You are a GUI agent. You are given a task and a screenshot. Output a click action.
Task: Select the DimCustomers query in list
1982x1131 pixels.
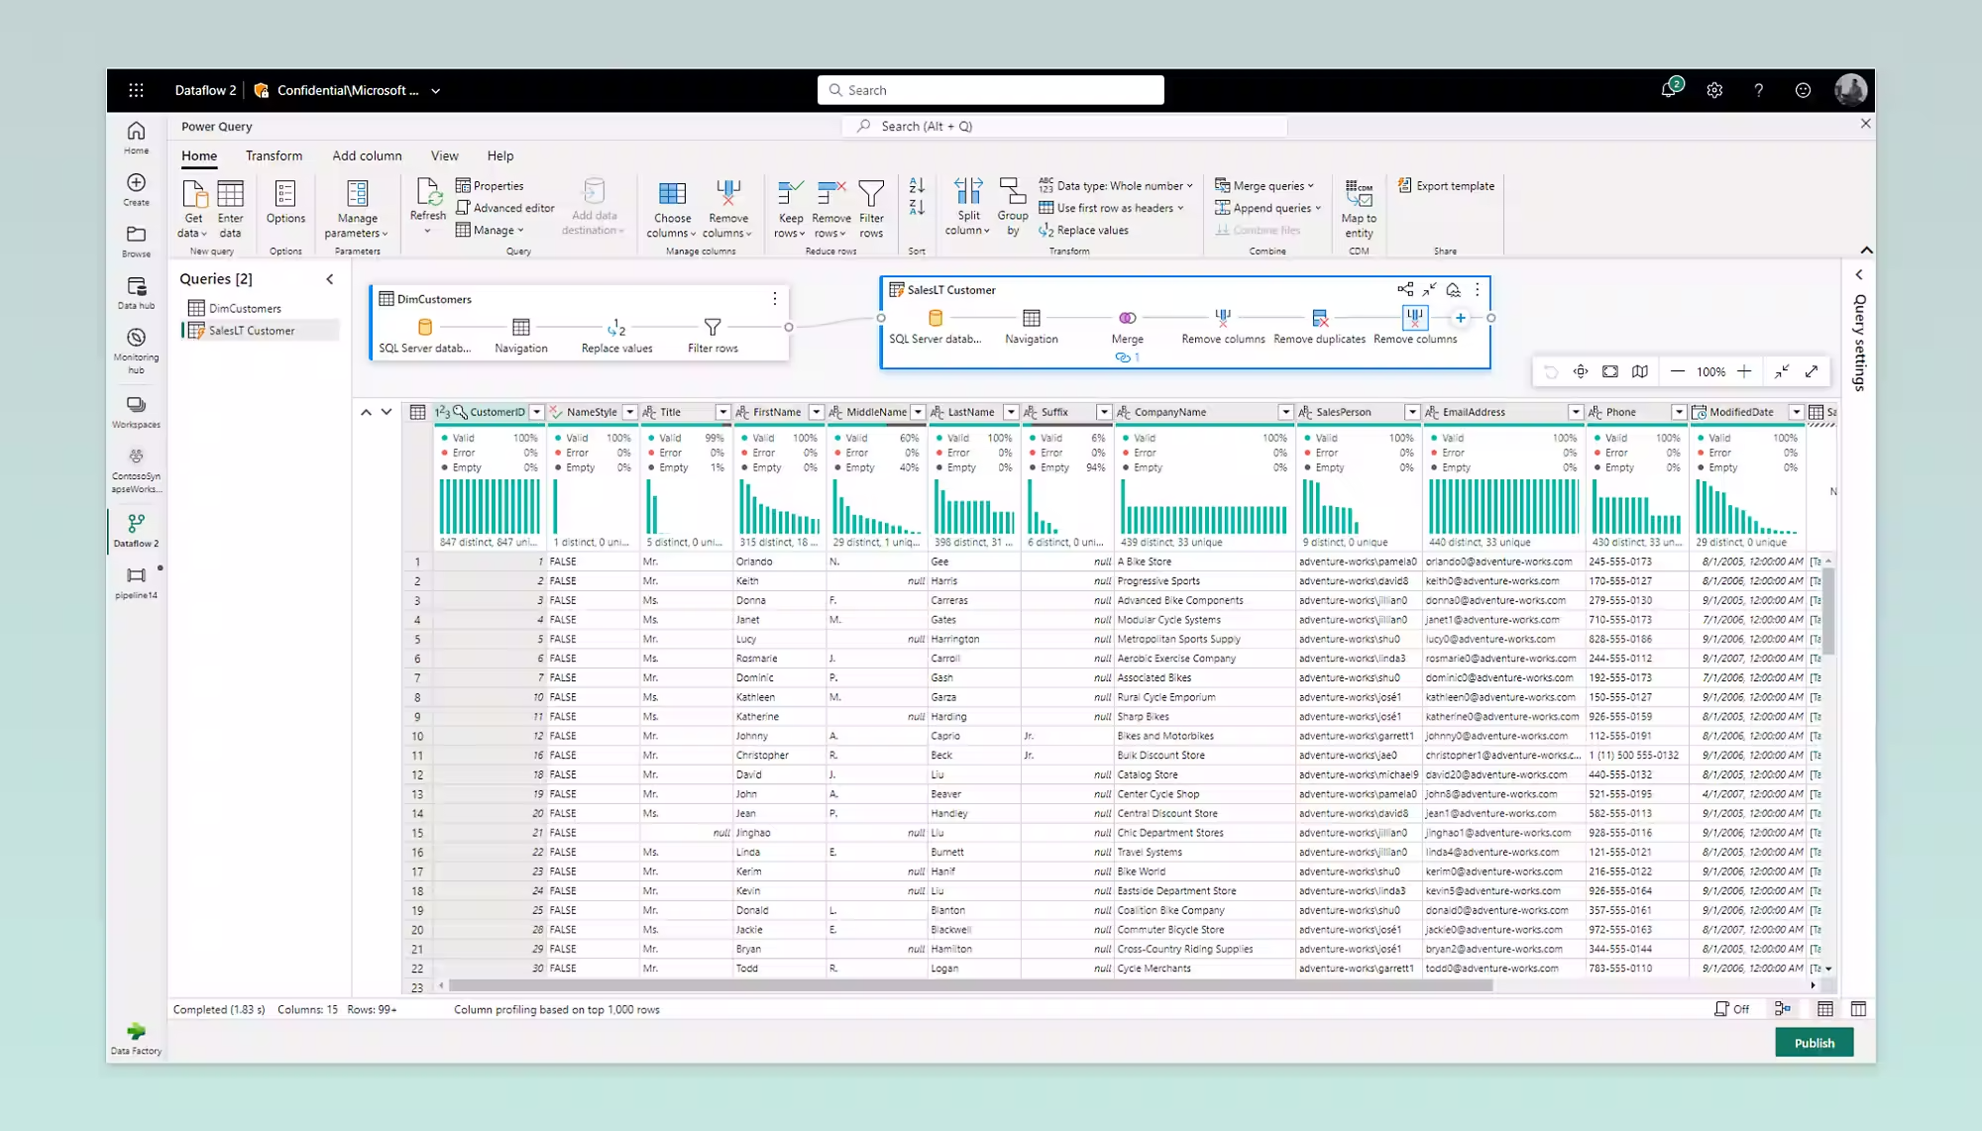coord(245,308)
